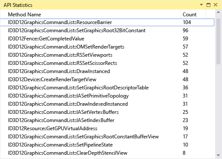Select the GetGPUVirtualAddress row
Viewport: 222px width, 159px height.
[x=107, y=128]
